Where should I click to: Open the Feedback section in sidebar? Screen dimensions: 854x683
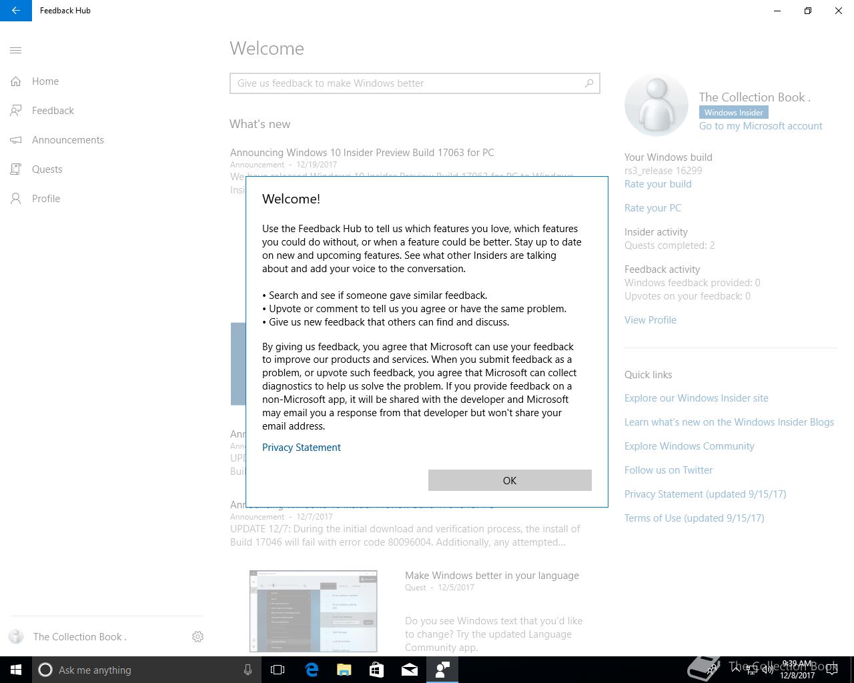(53, 111)
